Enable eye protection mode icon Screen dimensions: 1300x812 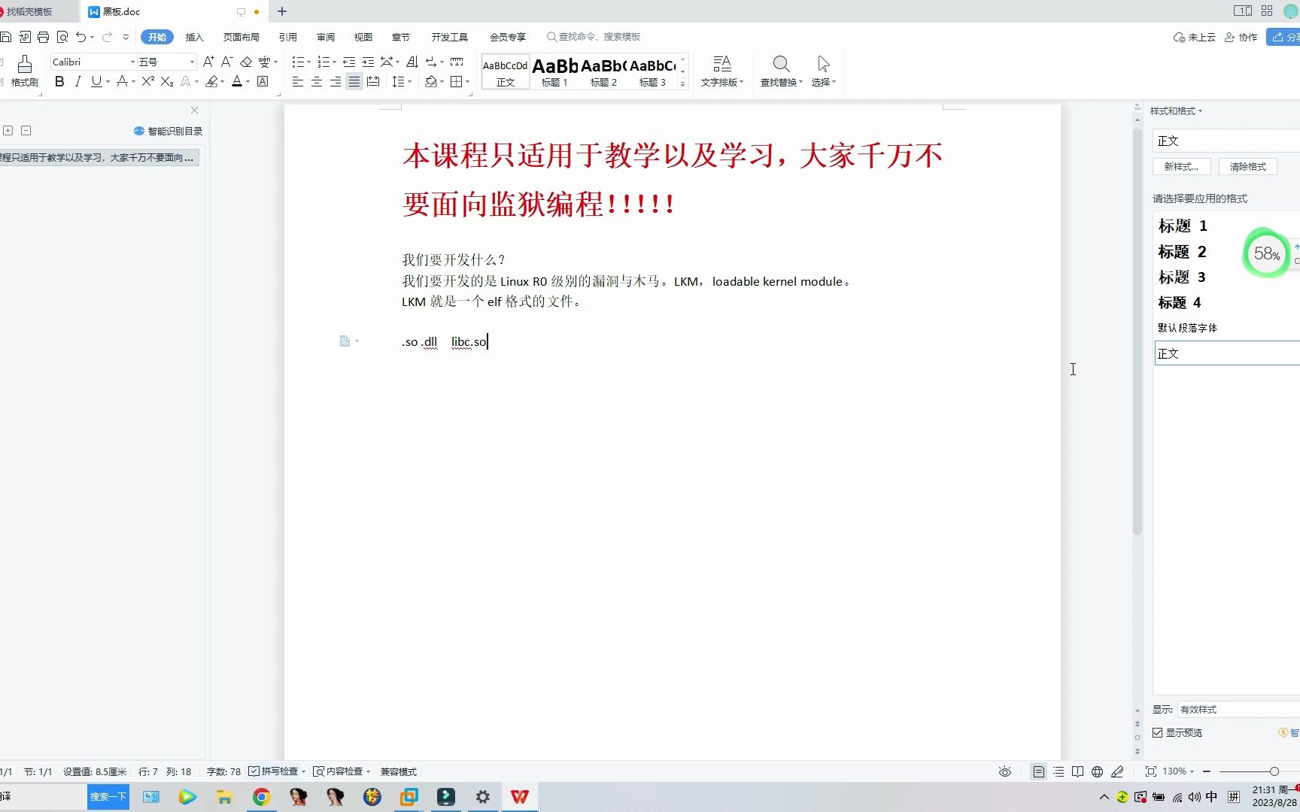click(x=1005, y=771)
